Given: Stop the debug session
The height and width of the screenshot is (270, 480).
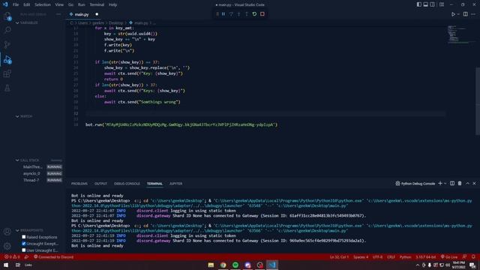Looking at the screenshot, I should [262, 14].
